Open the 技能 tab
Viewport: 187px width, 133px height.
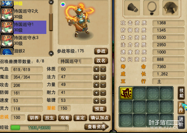181,93
